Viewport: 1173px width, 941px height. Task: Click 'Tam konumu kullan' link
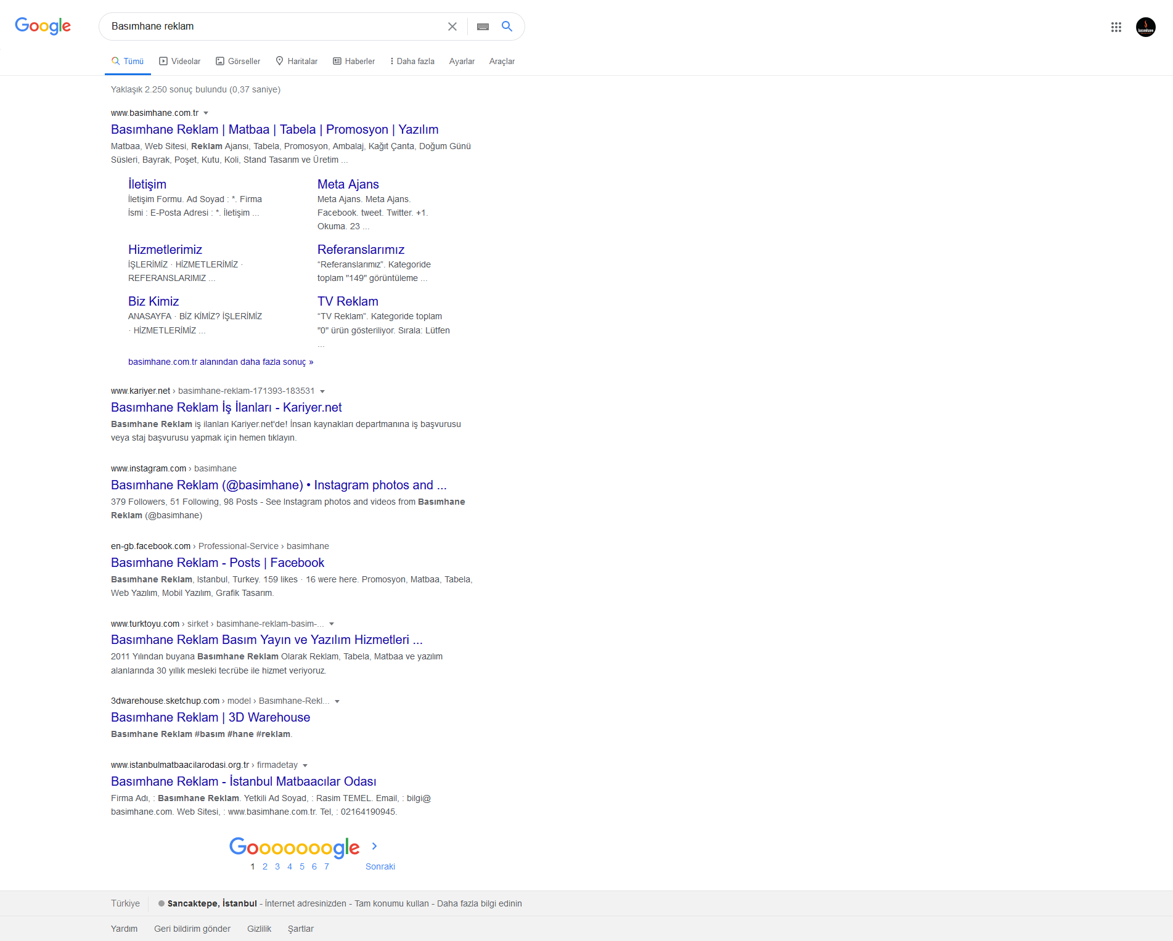click(x=391, y=903)
